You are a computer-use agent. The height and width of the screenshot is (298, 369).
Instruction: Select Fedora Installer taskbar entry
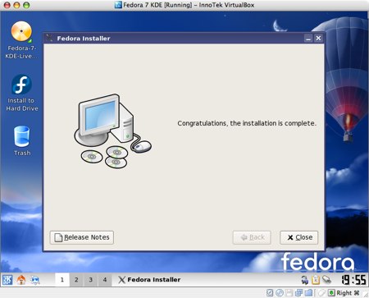pos(149,280)
